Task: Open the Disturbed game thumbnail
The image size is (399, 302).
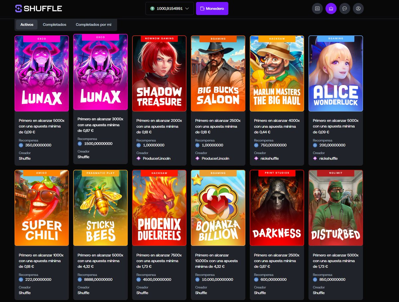Action: 336,208
